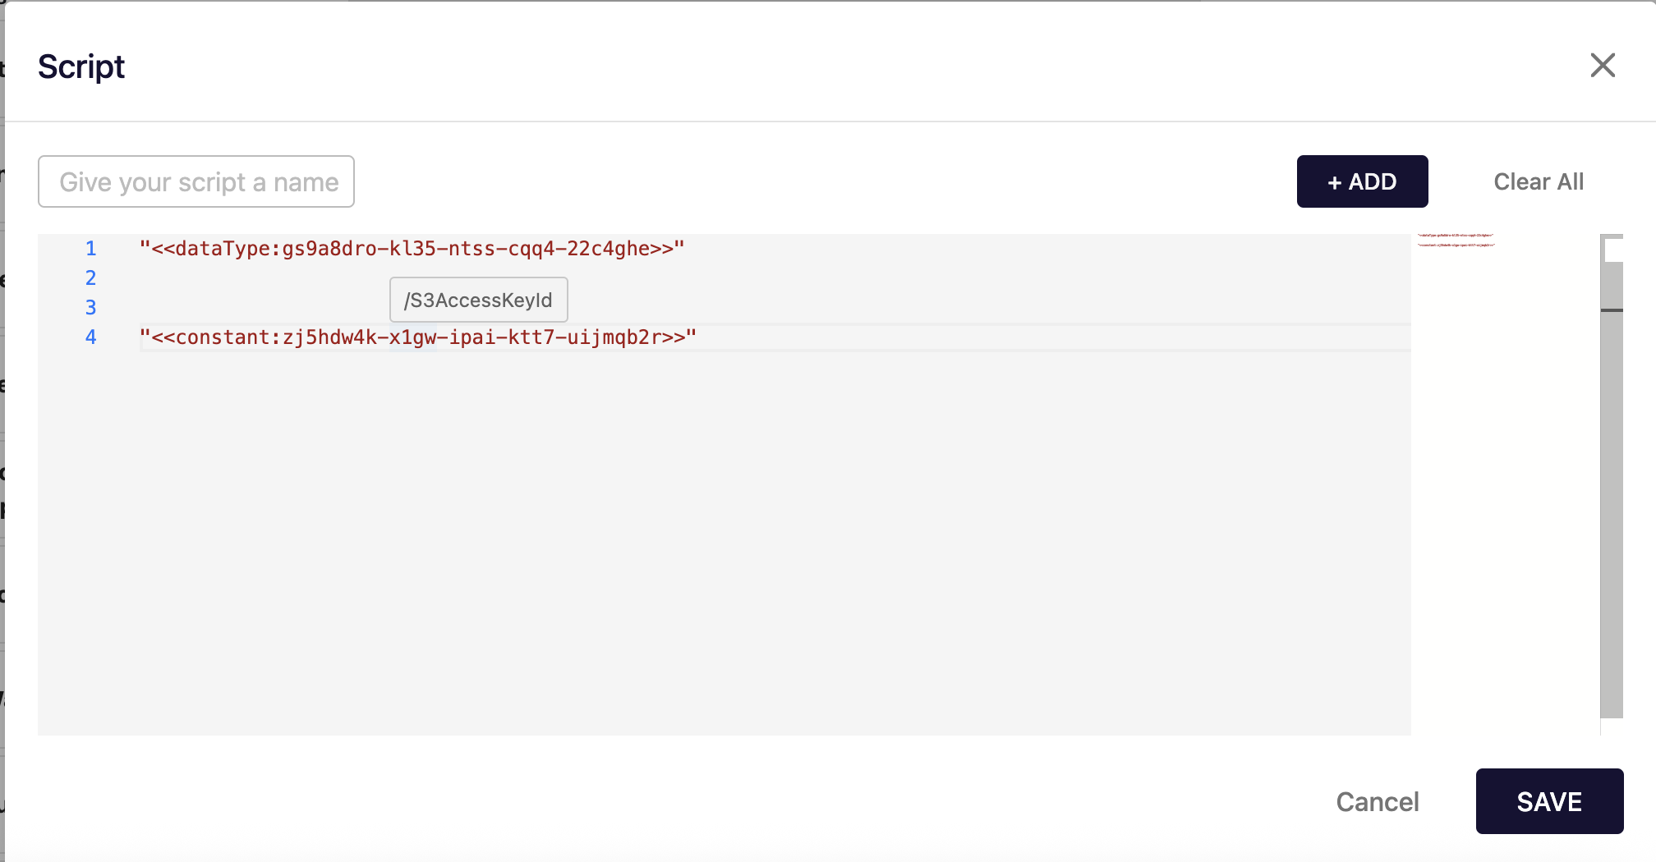1656x862 pixels.
Task: Close the Script dialog with the X
Action: click(x=1602, y=66)
